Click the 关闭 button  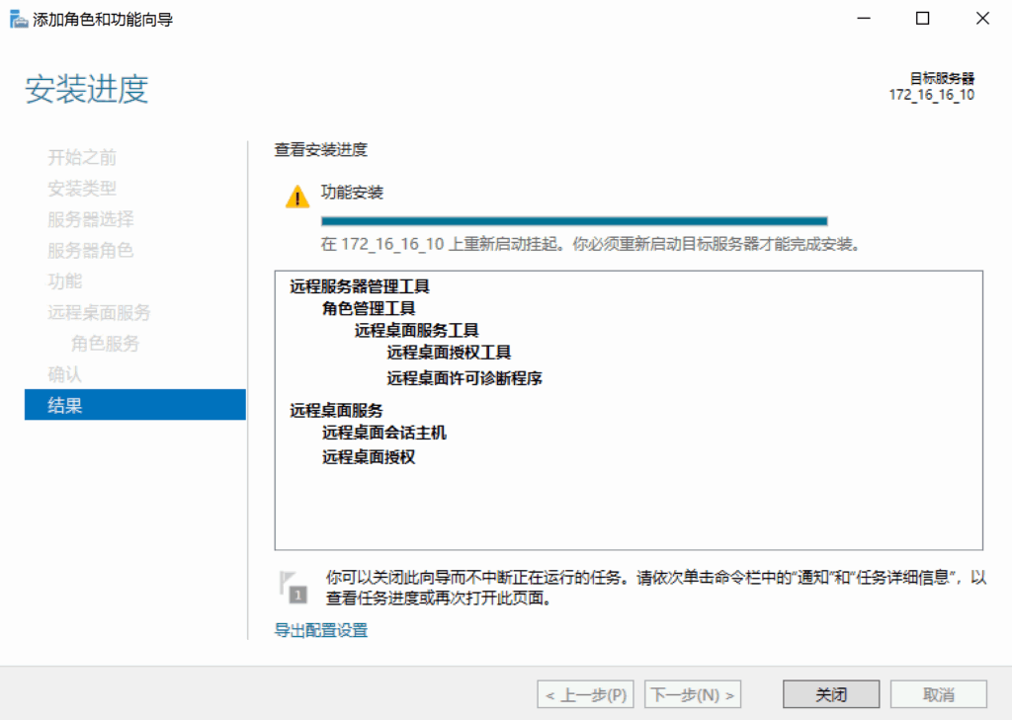830,694
